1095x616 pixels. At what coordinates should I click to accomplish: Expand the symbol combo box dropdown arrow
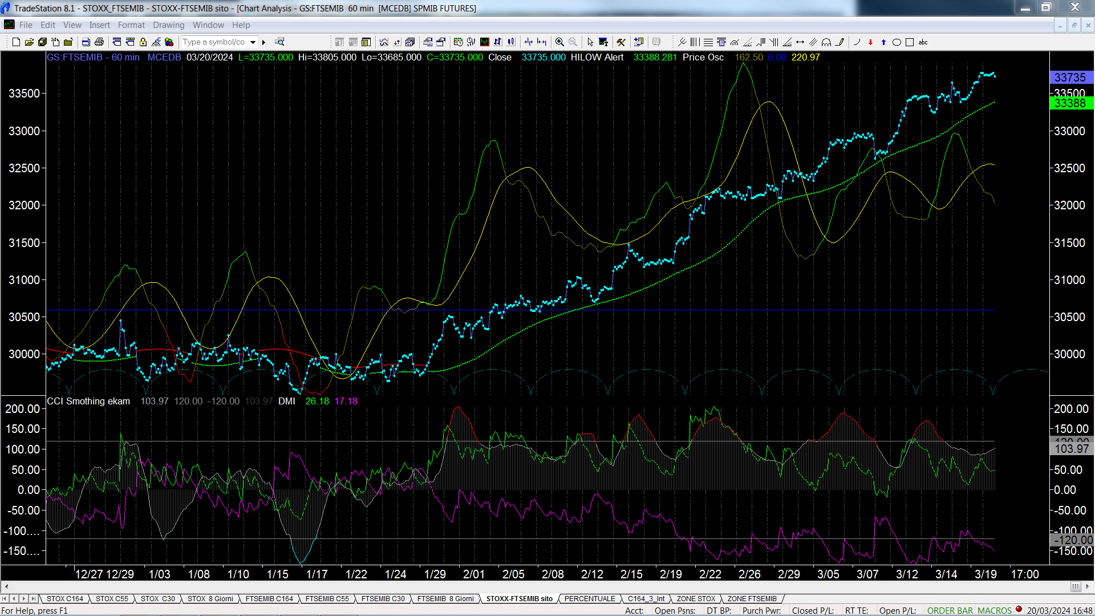tap(253, 42)
